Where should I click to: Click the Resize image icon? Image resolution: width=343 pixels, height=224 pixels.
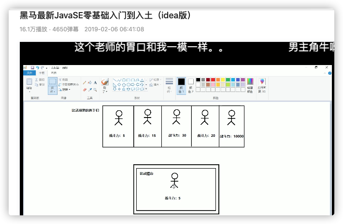coord(60,85)
